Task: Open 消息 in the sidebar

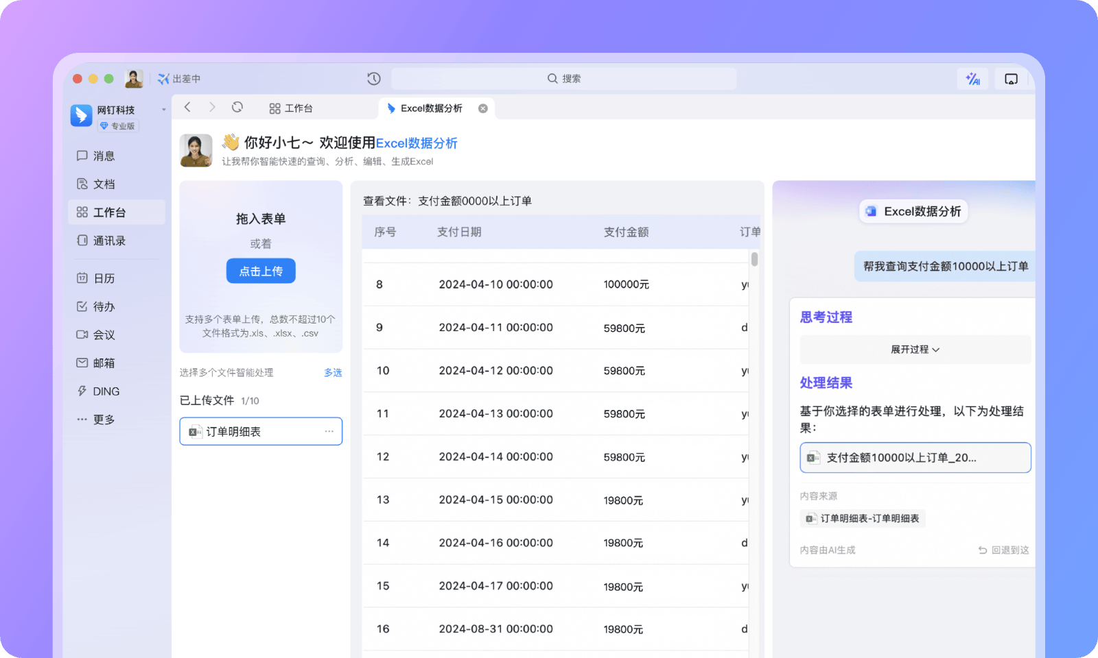Action: coord(104,156)
